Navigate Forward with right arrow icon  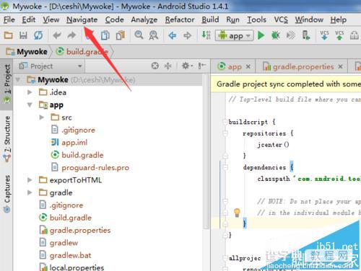[x=187, y=36]
